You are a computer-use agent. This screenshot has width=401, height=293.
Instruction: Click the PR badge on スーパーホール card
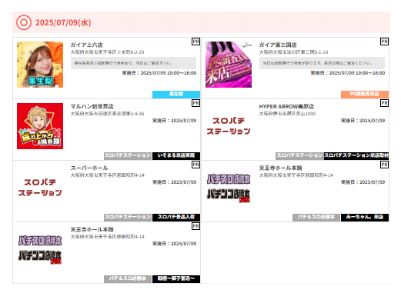(195, 165)
